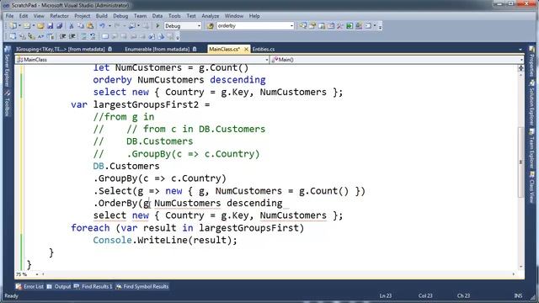539x303 pixels.
Task: Open the Properties side tab
Action: pyautogui.click(x=531, y=61)
